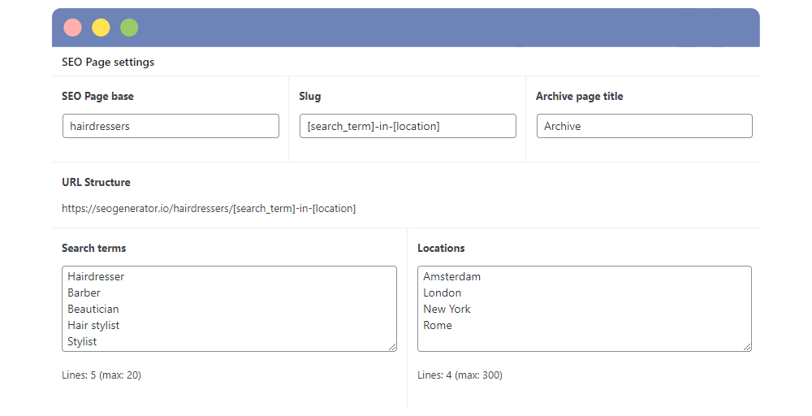Click the London location line
The height and width of the screenshot is (416, 812).
tap(442, 293)
